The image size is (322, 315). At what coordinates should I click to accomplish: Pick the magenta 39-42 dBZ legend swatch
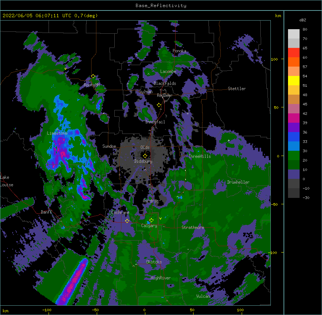coord(294,118)
